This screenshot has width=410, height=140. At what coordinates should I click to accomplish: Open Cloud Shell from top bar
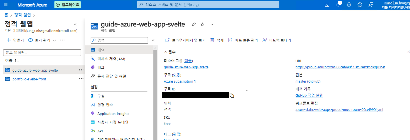pos(327,5)
